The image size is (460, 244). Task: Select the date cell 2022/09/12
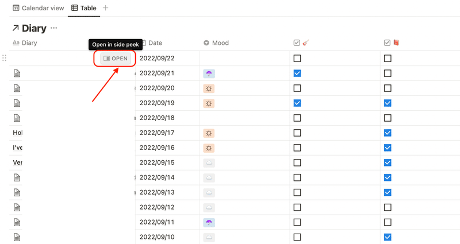pos(167,207)
